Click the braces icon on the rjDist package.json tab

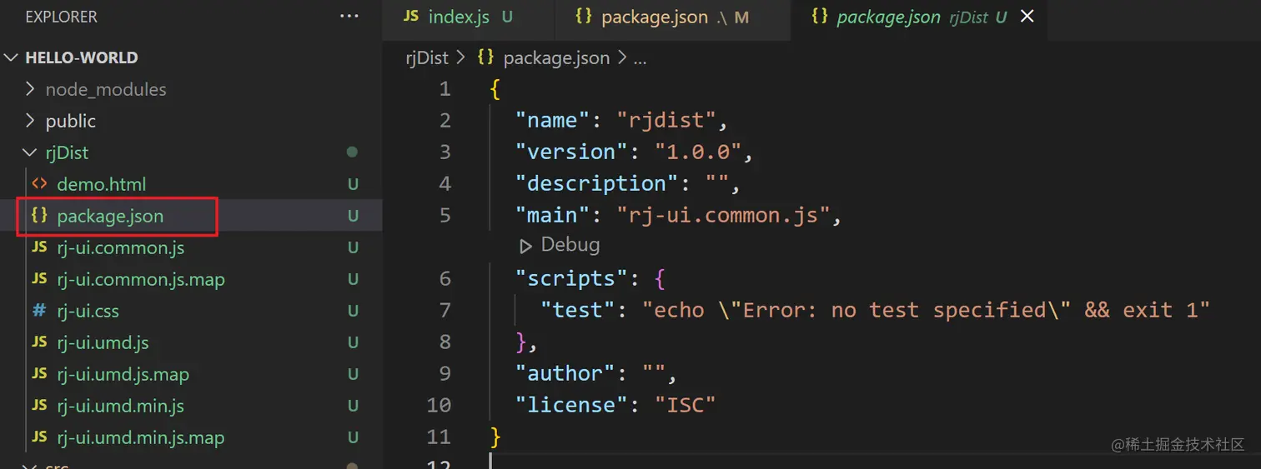pos(820,17)
